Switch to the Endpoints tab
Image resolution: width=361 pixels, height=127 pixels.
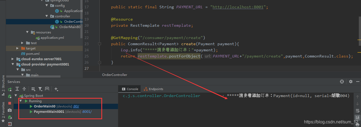(154, 89)
